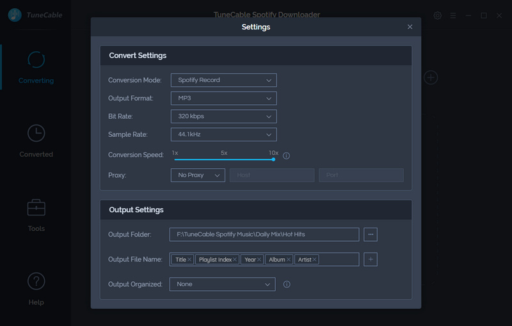This screenshot has width=512, height=326.
Task: Open the Tools section
Action: [36, 214]
